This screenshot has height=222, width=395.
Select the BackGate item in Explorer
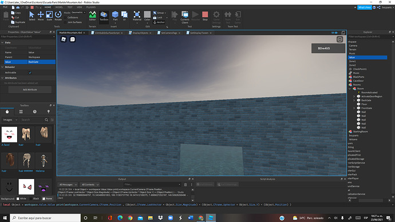pos(366,100)
